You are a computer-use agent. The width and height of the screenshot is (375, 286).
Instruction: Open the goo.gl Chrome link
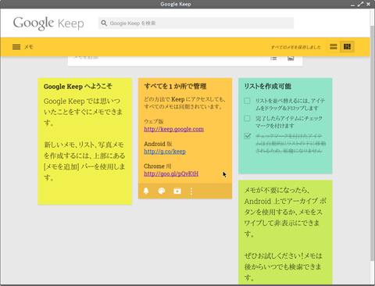pos(171,173)
